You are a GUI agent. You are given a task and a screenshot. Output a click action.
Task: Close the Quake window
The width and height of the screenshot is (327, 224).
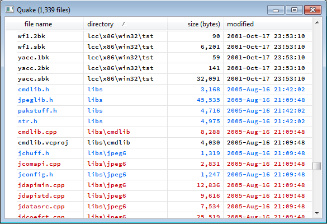tap(312, 10)
